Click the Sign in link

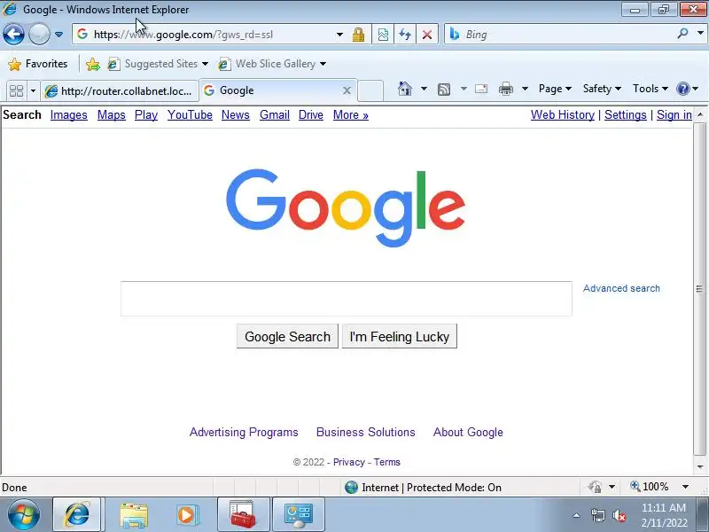(x=674, y=115)
